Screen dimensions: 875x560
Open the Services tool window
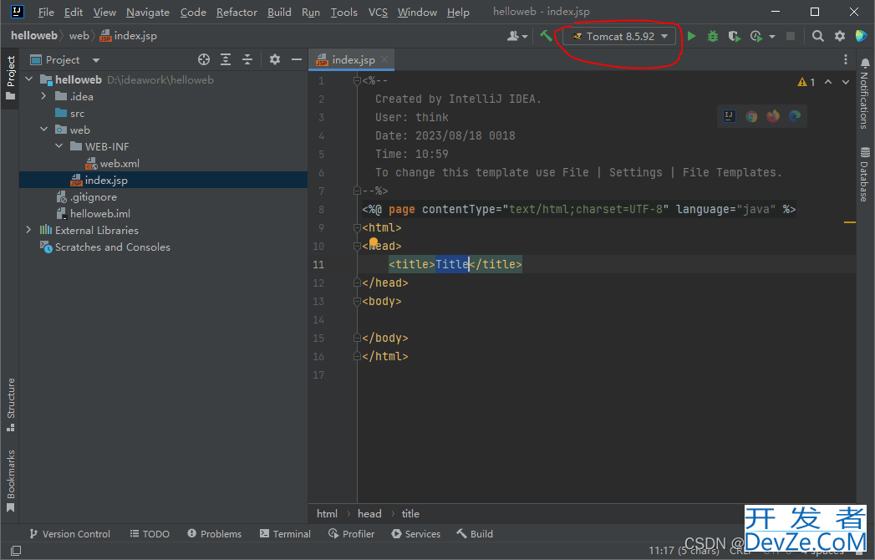click(x=415, y=534)
